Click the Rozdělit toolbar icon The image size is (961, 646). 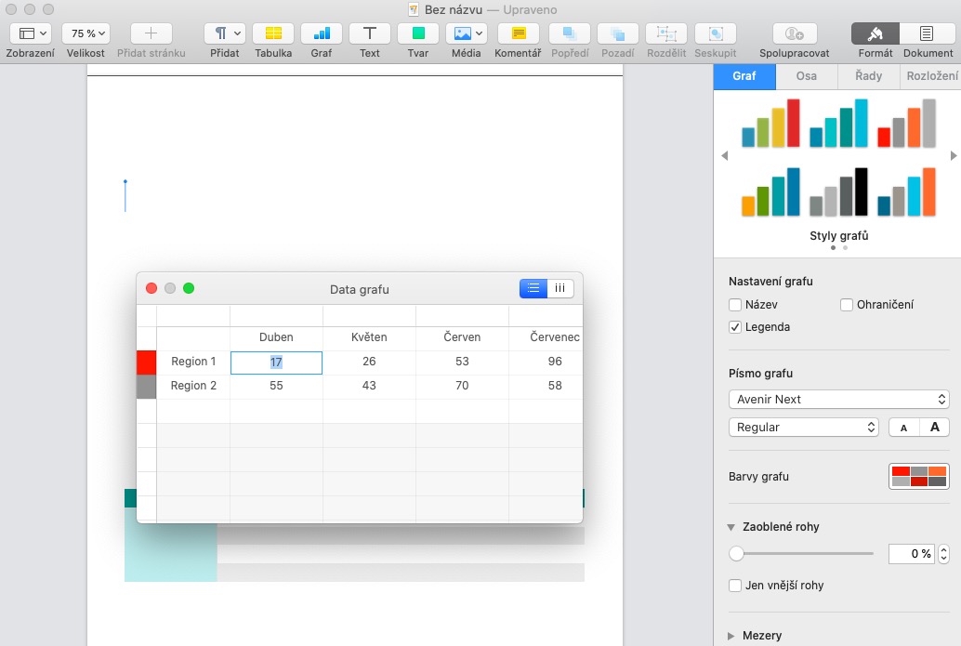(666, 33)
